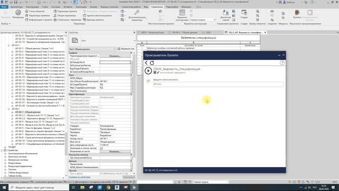Image resolution: width=339 pixels, height=191 pixels.
Task: Open the Выбор panel dropdown
Action: [6, 23]
